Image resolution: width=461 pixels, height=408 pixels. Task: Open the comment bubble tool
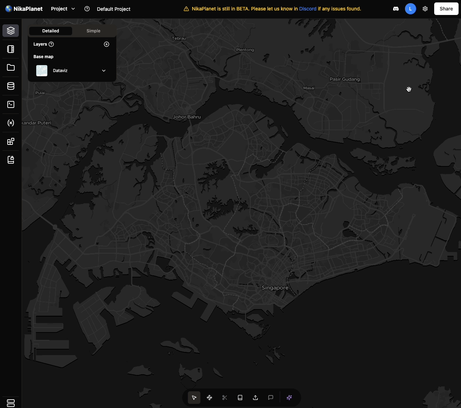[x=271, y=398]
